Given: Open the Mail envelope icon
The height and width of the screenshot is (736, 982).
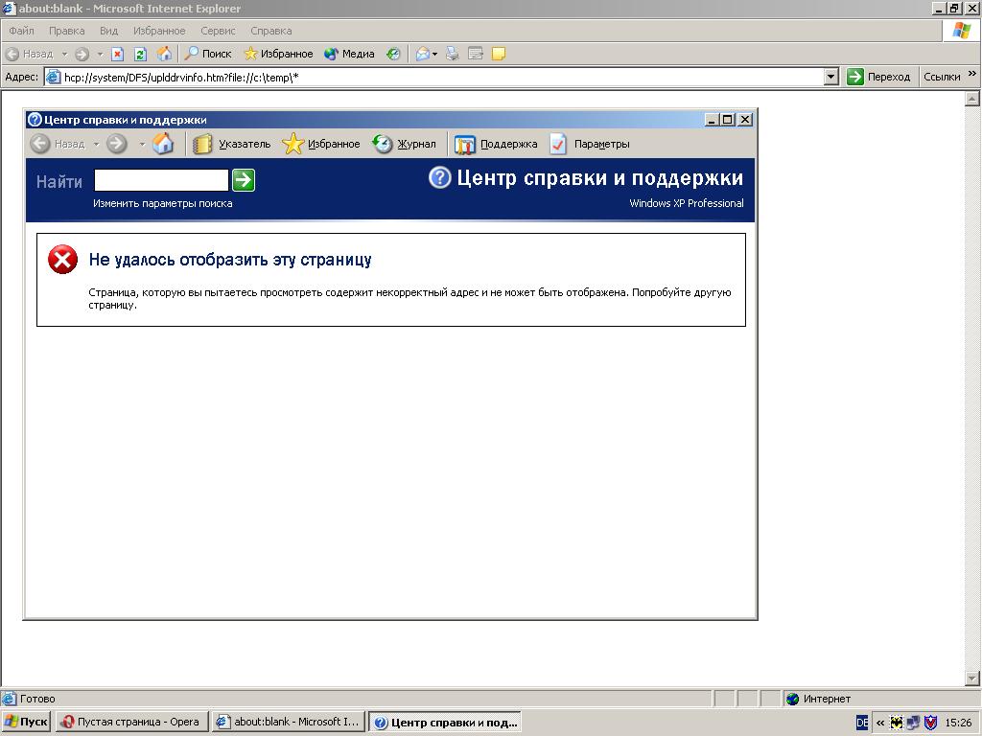Looking at the screenshot, I should point(423,54).
